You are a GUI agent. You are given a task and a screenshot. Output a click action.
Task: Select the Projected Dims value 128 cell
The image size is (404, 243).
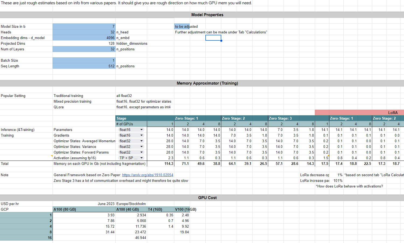coord(84,43)
